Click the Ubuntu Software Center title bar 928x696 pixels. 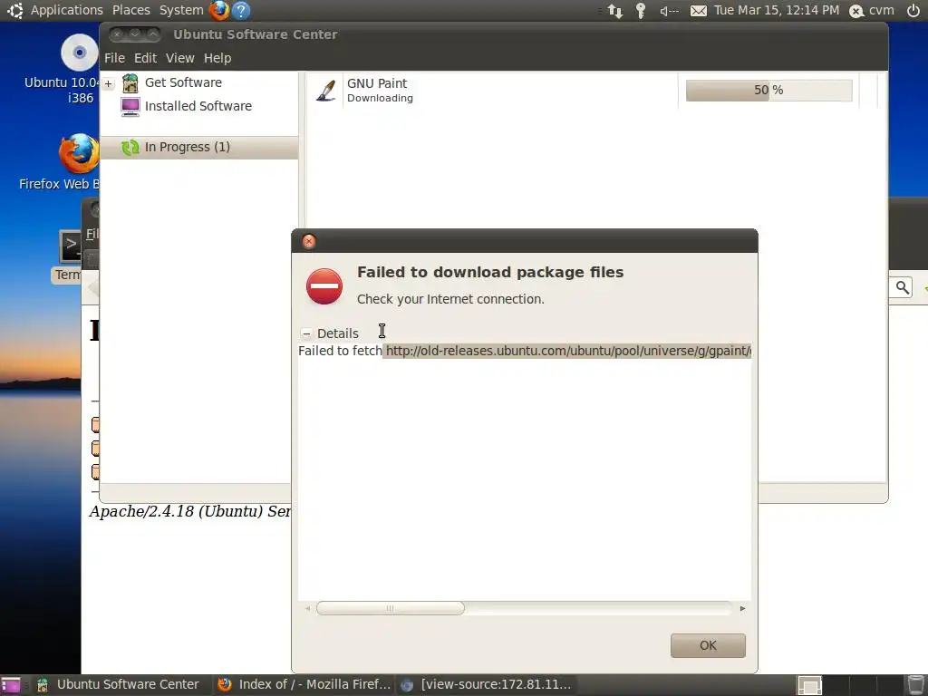tap(494, 34)
